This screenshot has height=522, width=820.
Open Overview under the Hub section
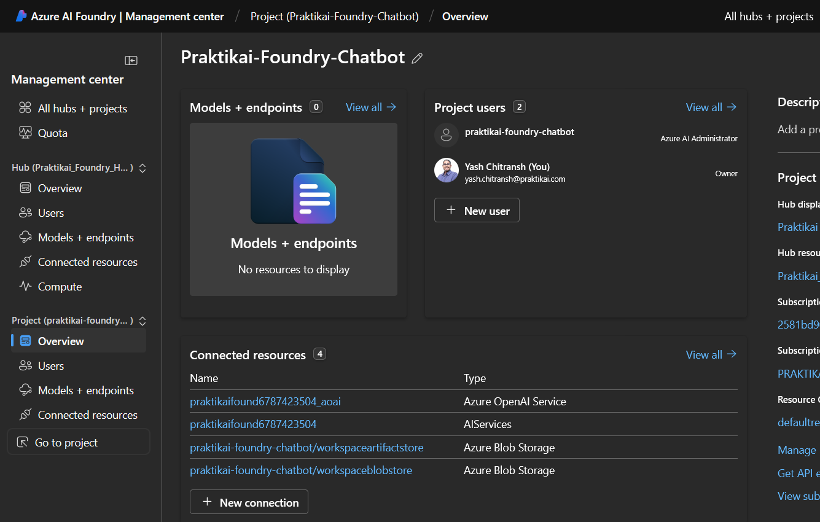[59, 188]
